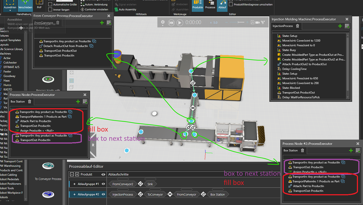Screen dimensions: 363x205
Task: Click Controller einstellen
Action: click(x=94, y=9)
